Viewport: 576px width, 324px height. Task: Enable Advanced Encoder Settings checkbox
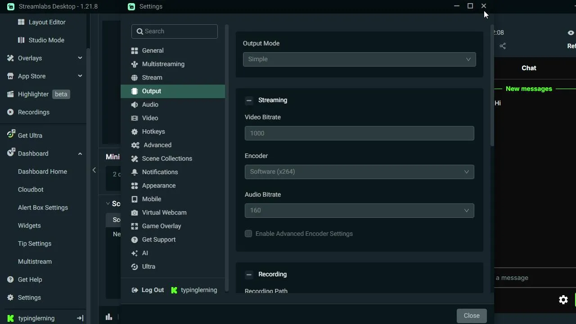pyautogui.click(x=248, y=234)
